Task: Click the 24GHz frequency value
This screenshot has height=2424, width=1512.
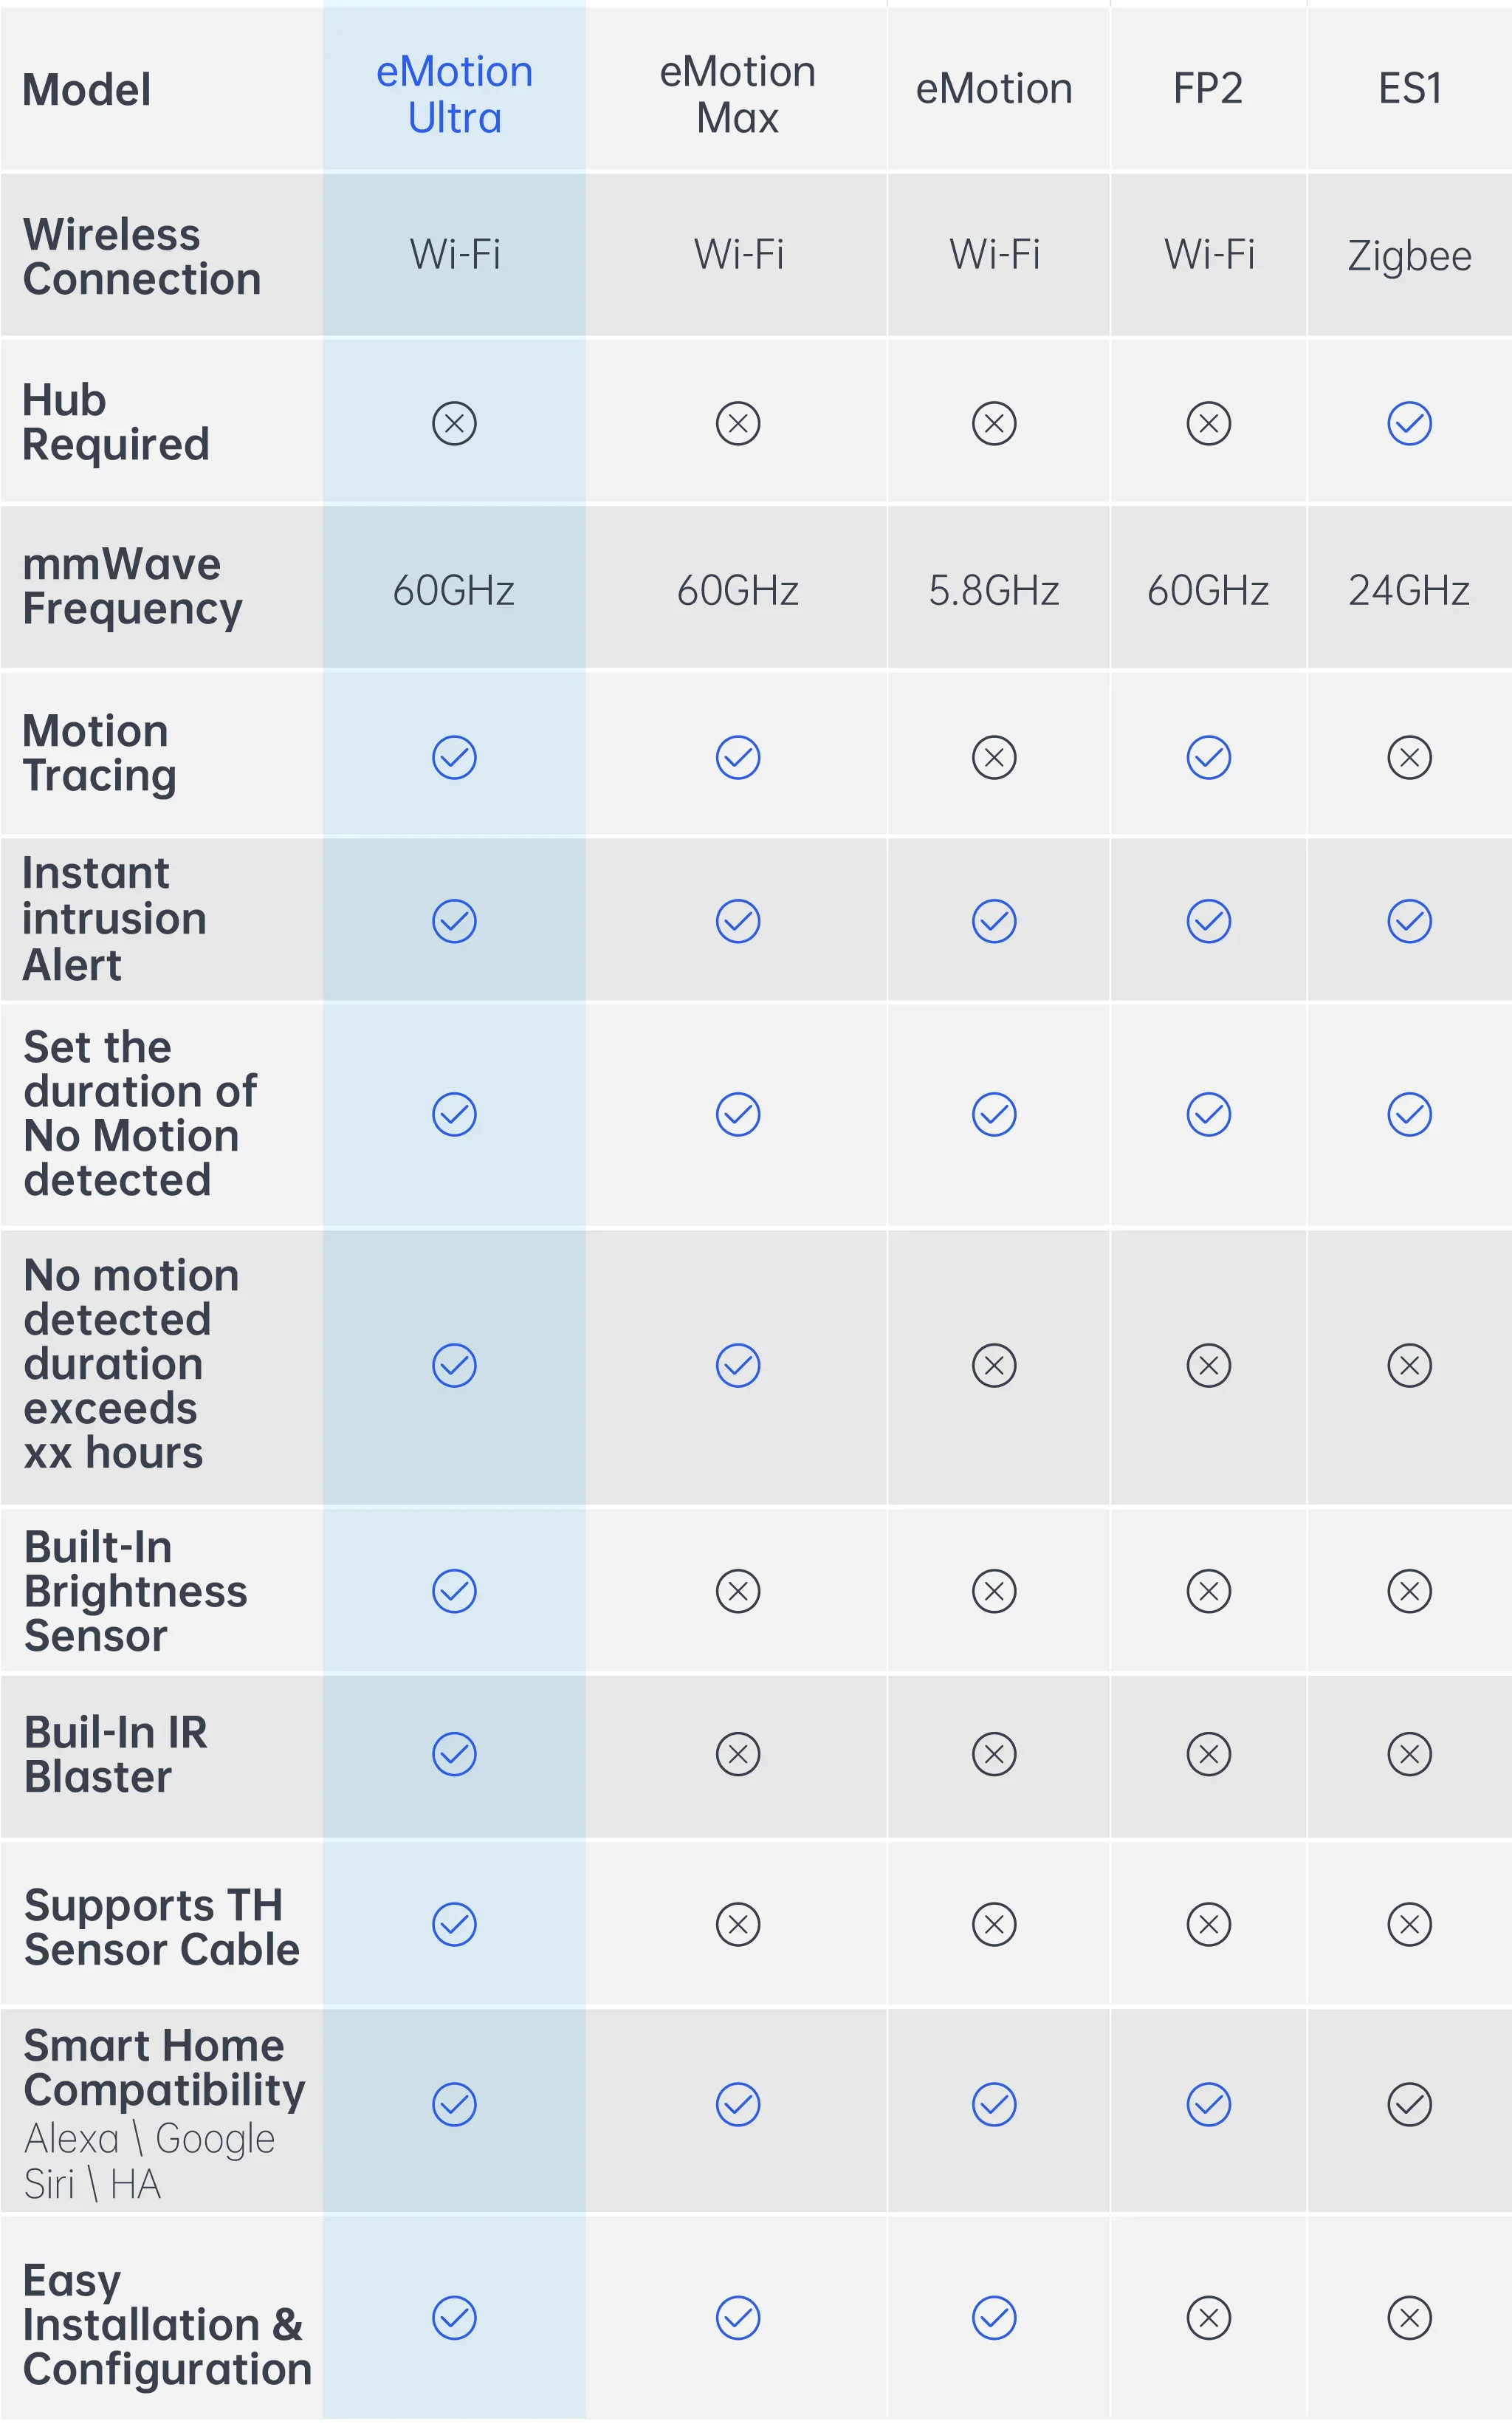Action: click(x=1409, y=590)
